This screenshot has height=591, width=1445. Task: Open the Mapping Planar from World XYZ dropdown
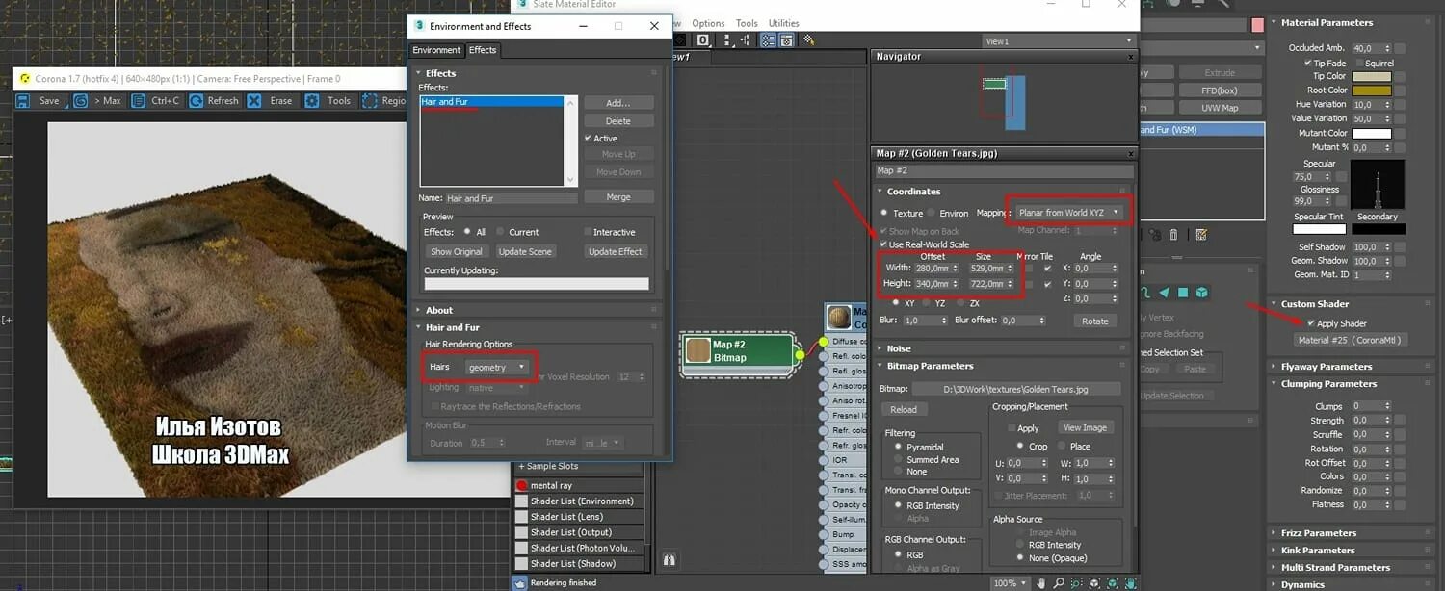tap(1069, 212)
